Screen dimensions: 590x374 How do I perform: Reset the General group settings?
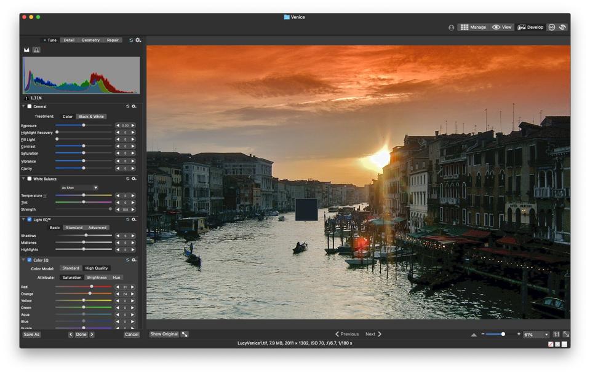[x=128, y=106]
